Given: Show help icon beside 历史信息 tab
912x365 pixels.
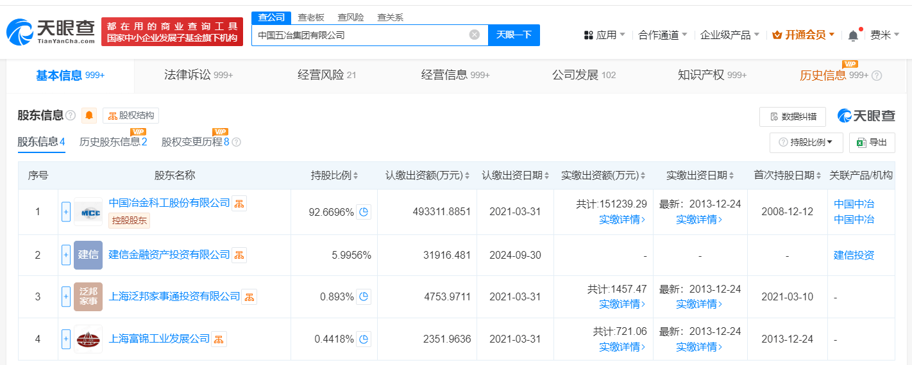Looking at the screenshot, I should 877,76.
